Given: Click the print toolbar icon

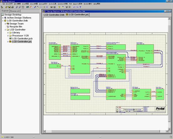Looking at the screenshot, I should pyautogui.click(x=13, y=7).
